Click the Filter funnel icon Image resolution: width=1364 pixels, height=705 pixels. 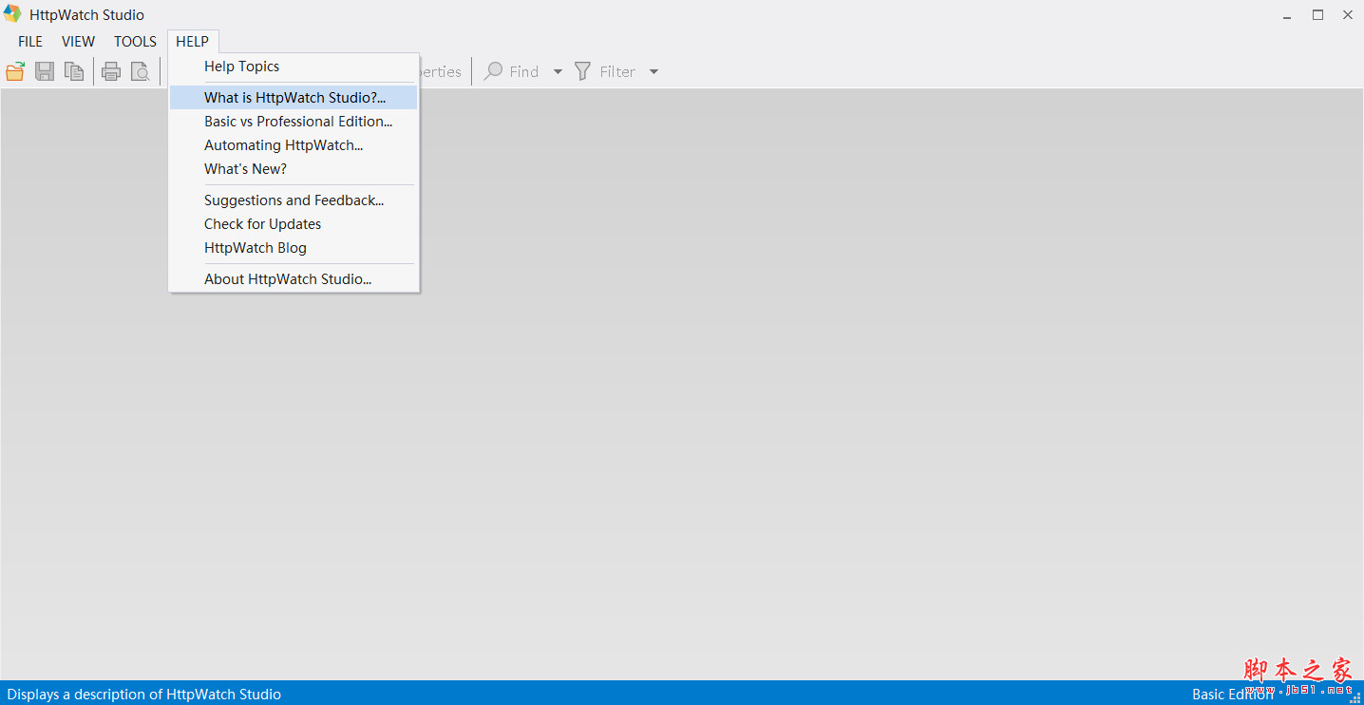[x=583, y=71]
